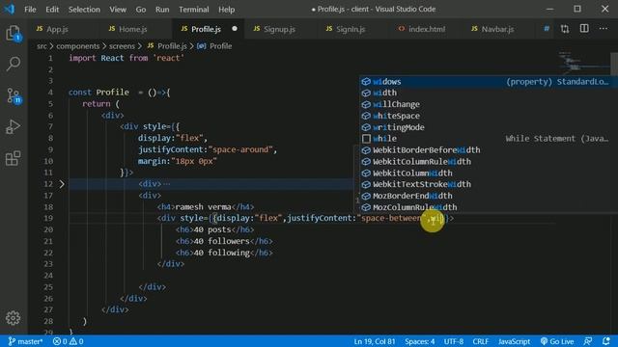Open the Search view in activity bar
Image resolution: width=618 pixels, height=347 pixels.
(14, 64)
